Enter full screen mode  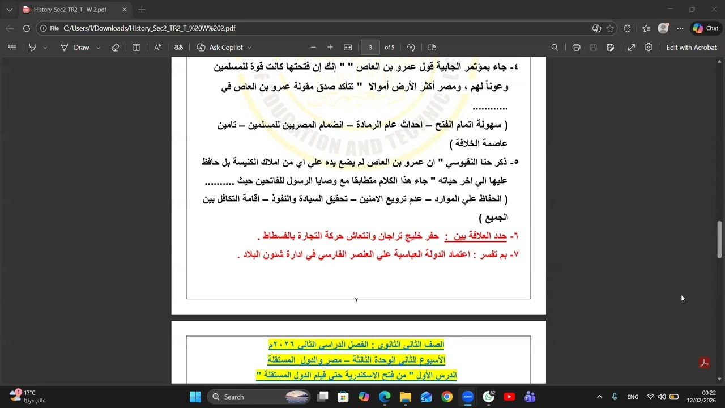click(632, 48)
